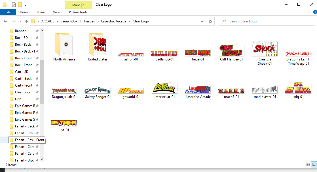Select the sdq-01 image file
Image resolution: width=317 pixels, height=172 pixels.
(298, 91)
